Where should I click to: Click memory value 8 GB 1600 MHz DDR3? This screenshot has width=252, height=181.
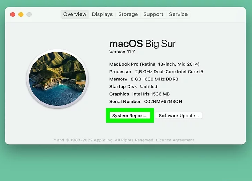154,79
